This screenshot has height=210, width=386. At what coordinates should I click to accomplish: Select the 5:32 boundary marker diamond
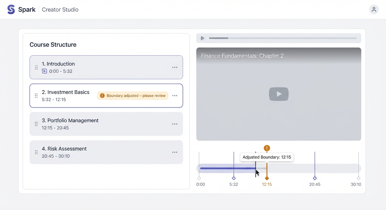click(x=234, y=178)
